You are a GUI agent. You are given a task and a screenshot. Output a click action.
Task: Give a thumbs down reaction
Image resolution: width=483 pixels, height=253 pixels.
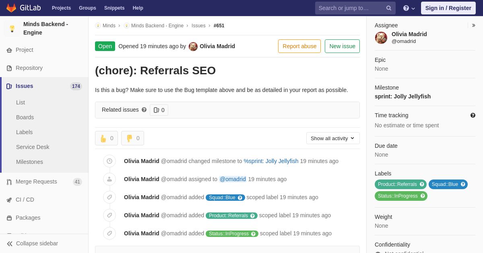[x=133, y=138]
